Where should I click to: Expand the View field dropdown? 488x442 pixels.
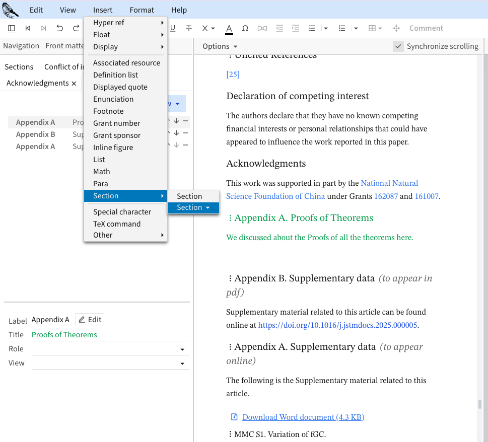pos(182,363)
